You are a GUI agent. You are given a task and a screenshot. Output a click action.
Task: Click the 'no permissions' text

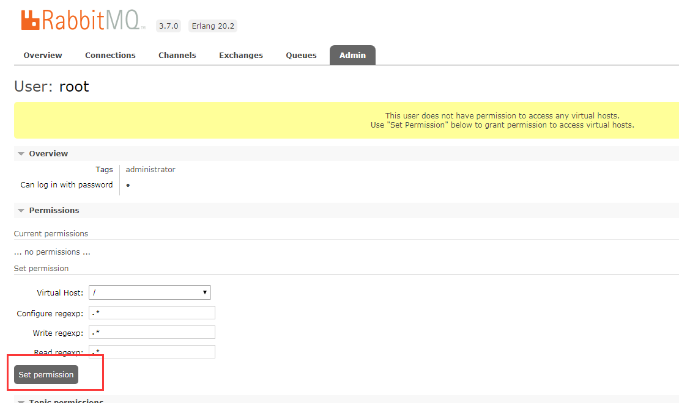pos(52,252)
